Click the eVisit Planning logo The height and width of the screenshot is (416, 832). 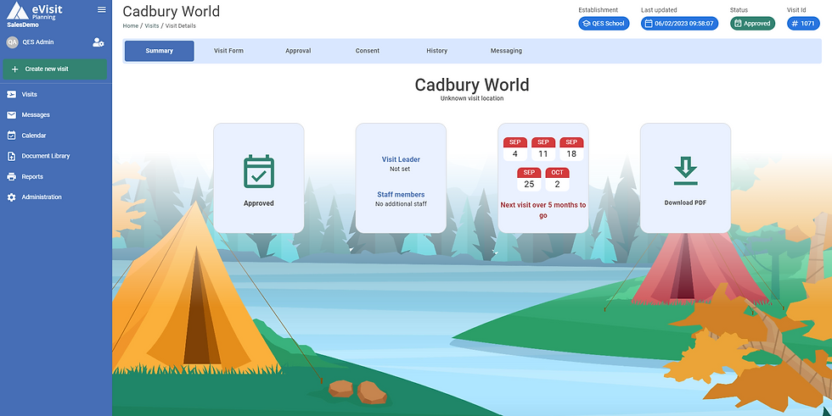point(35,10)
